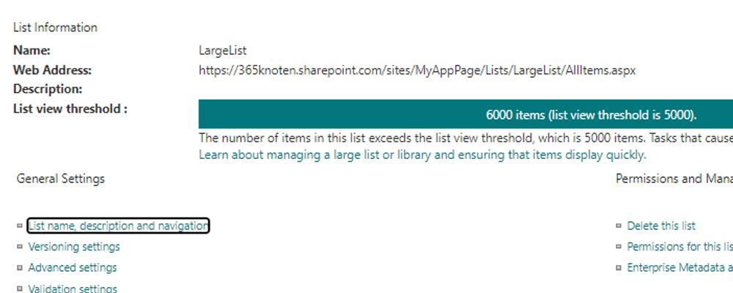This screenshot has height=293, width=733.
Task: Open Permissions for this list
Action: point(679,247)
